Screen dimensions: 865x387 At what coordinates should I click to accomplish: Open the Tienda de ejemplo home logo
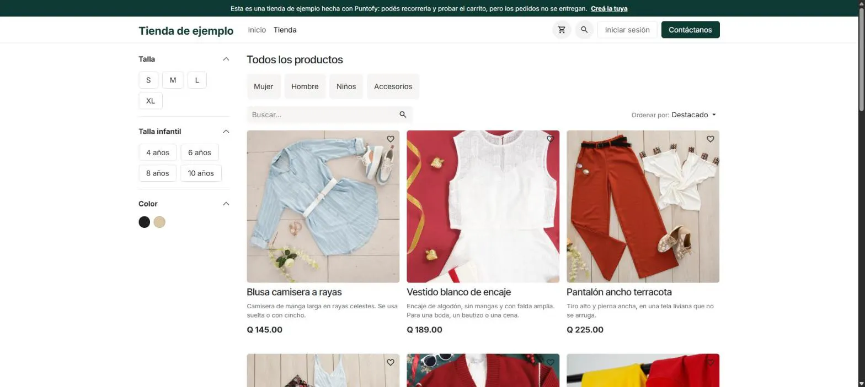point(186,31)
